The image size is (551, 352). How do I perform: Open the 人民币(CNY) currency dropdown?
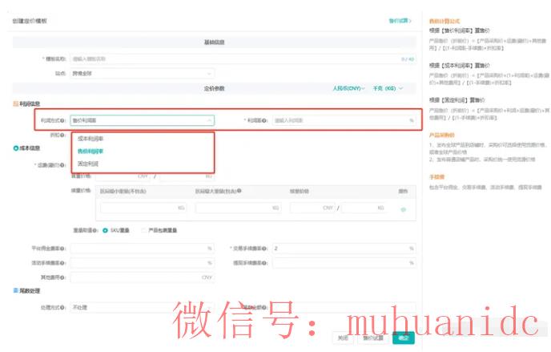pyautogui.click(x=348, y=88)
